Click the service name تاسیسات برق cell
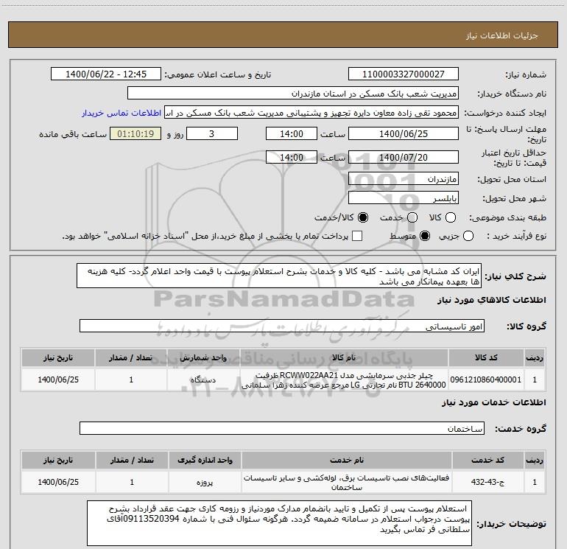Viewport: 567px width, 549px height. [x=346, y=482]
